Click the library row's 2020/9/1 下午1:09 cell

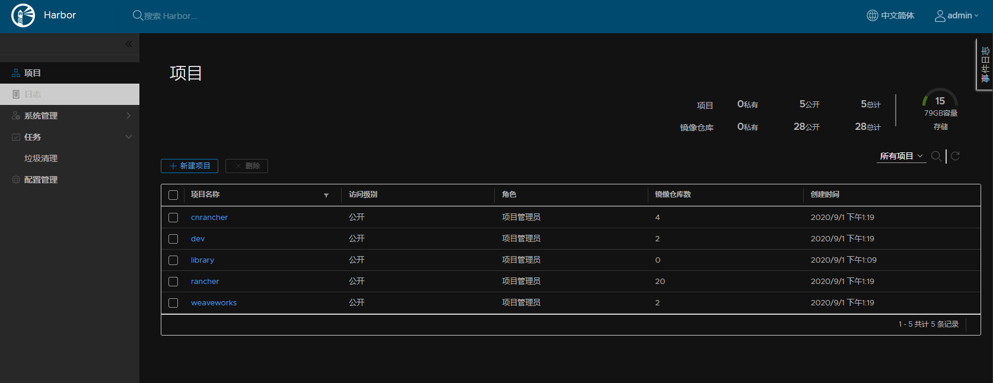pos(844,260)
